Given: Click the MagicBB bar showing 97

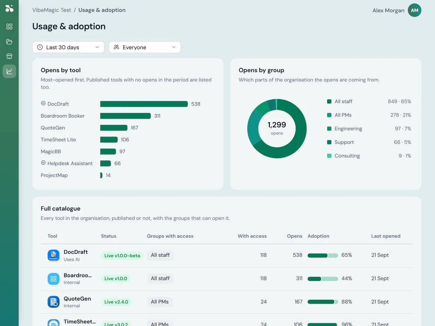Looking at the screenshot, I should coord(108,152).
